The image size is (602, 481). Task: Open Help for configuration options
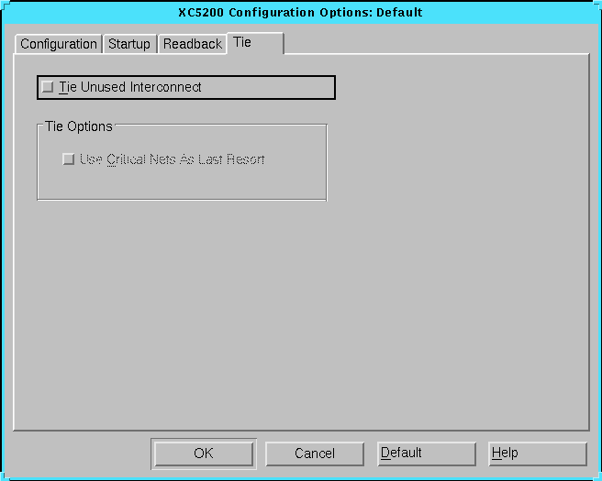click(x=538, y=454)
